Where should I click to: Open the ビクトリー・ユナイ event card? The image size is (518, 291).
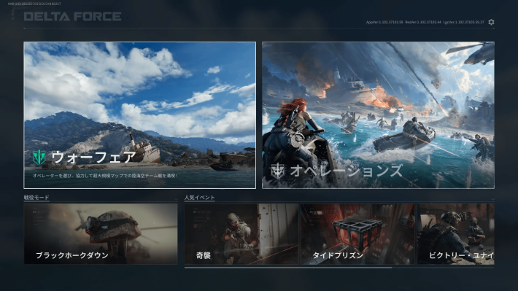(456, 234)
